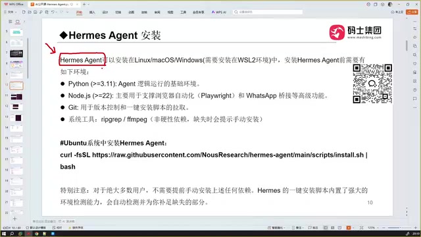Click fit-to-window icon in status bar
The height and width of the screenshot is (237, 421).
tap(361, 228)
